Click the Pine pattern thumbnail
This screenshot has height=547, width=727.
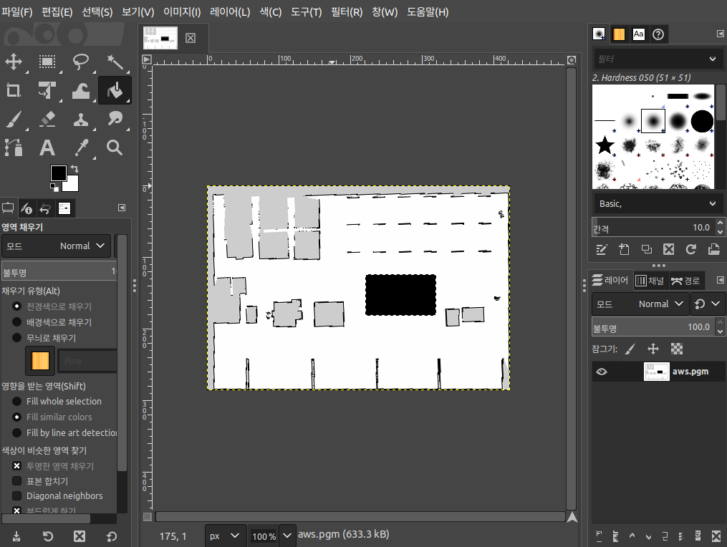[40, 361]
